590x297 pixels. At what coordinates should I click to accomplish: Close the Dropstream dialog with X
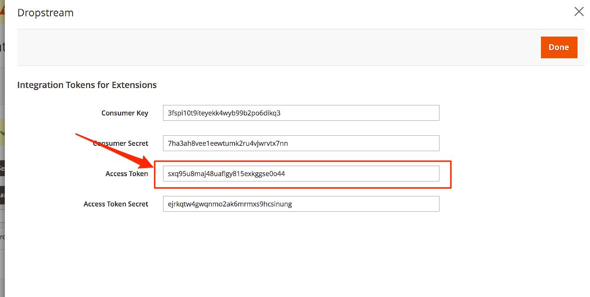pyautogui.click(x=579, y=12)
